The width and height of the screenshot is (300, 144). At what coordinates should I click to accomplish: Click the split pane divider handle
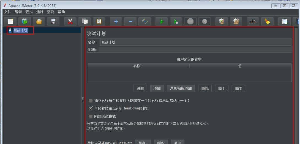click(x=83, y=99)
